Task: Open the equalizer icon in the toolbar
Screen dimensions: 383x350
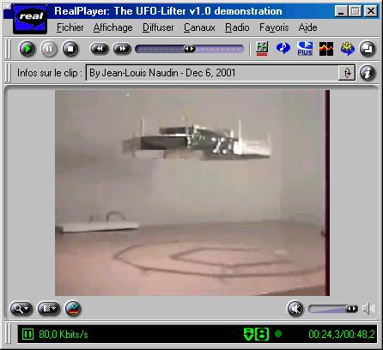Action: tap(262, 49)
